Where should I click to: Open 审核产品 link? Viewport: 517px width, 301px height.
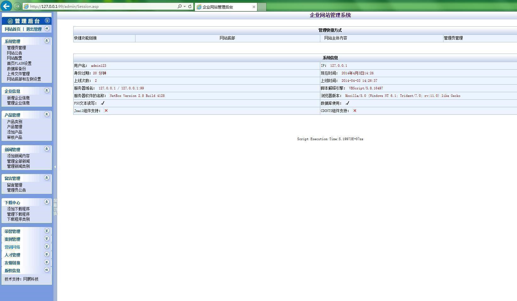click(x=14, y=137)
